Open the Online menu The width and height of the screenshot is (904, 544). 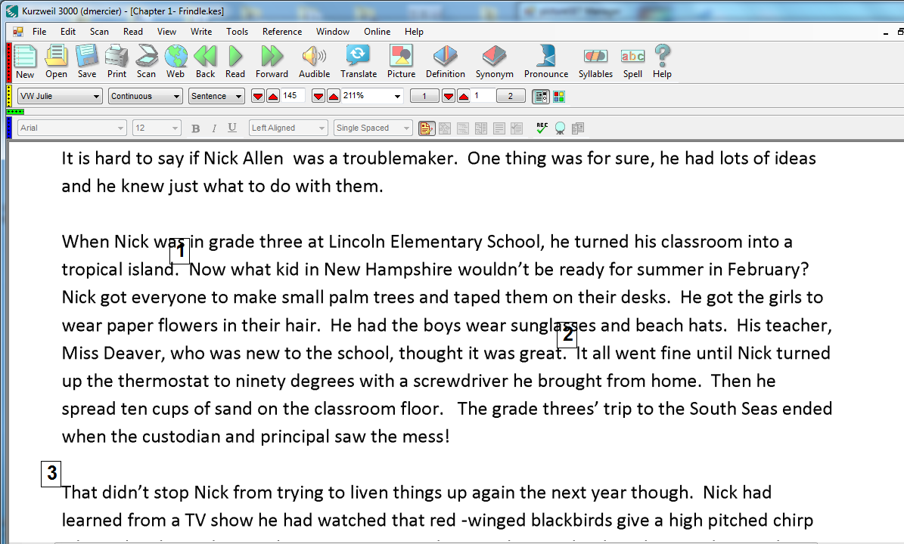[x=377, y=32]
